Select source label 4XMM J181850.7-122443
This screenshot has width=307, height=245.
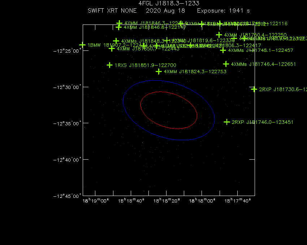pos(148,49)
